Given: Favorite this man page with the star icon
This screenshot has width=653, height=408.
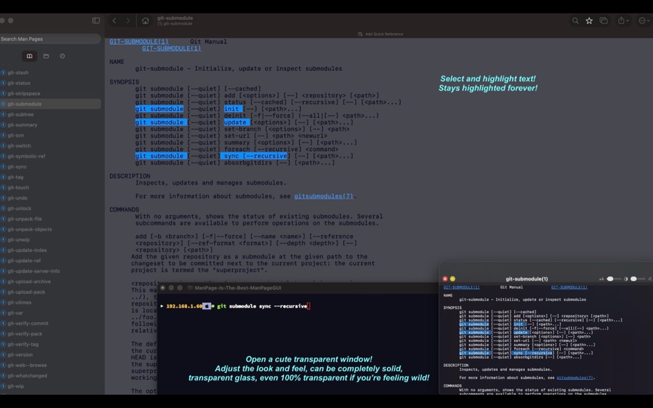Looking at the screenshot, I should point(589,21).
